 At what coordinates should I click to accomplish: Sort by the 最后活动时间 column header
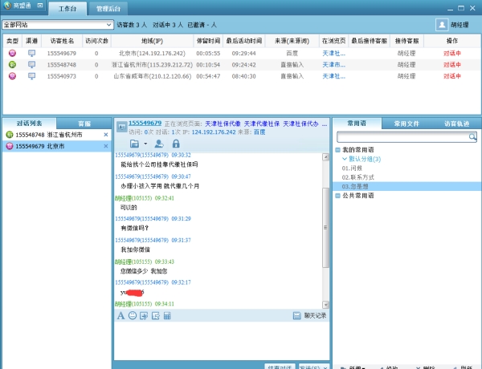[244, 41]
